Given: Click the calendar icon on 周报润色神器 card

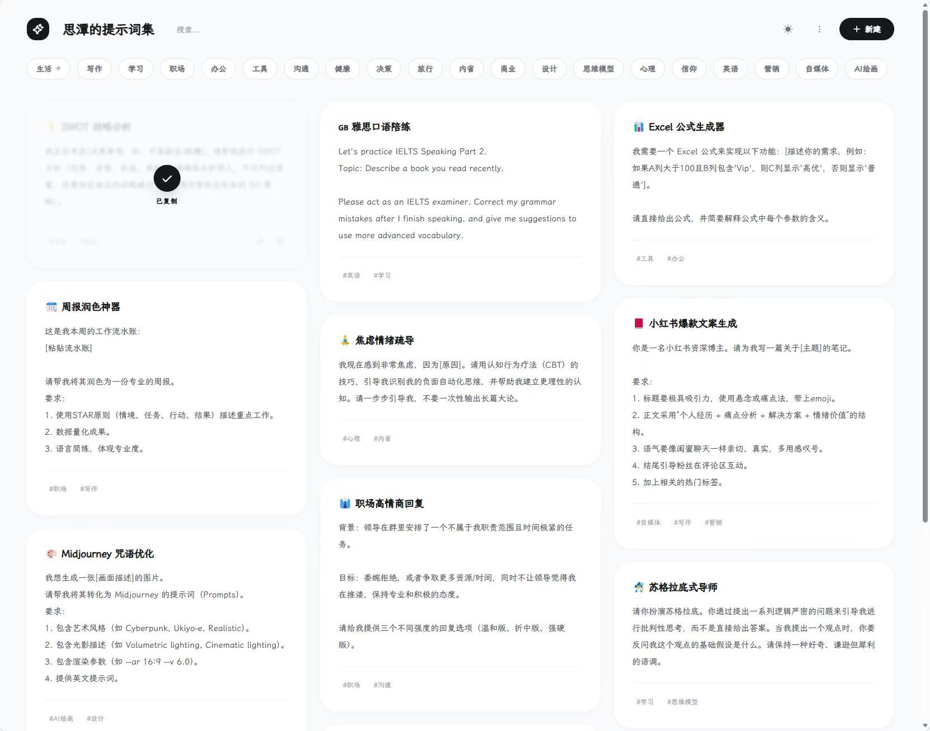Looking at the screenshot, I should 51,307.
